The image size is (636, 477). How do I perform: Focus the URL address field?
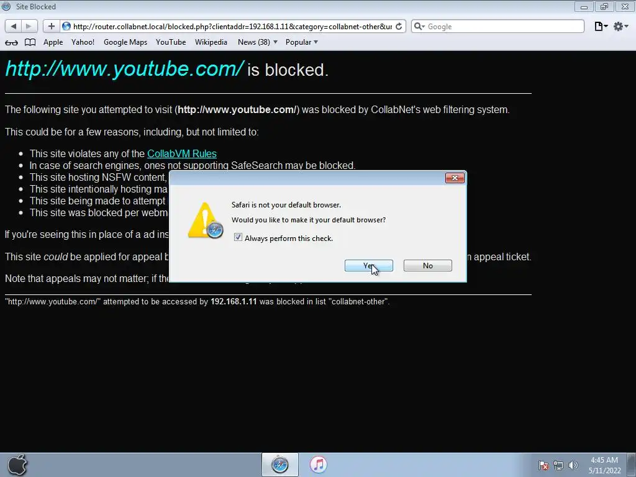[x=232, y=26]
